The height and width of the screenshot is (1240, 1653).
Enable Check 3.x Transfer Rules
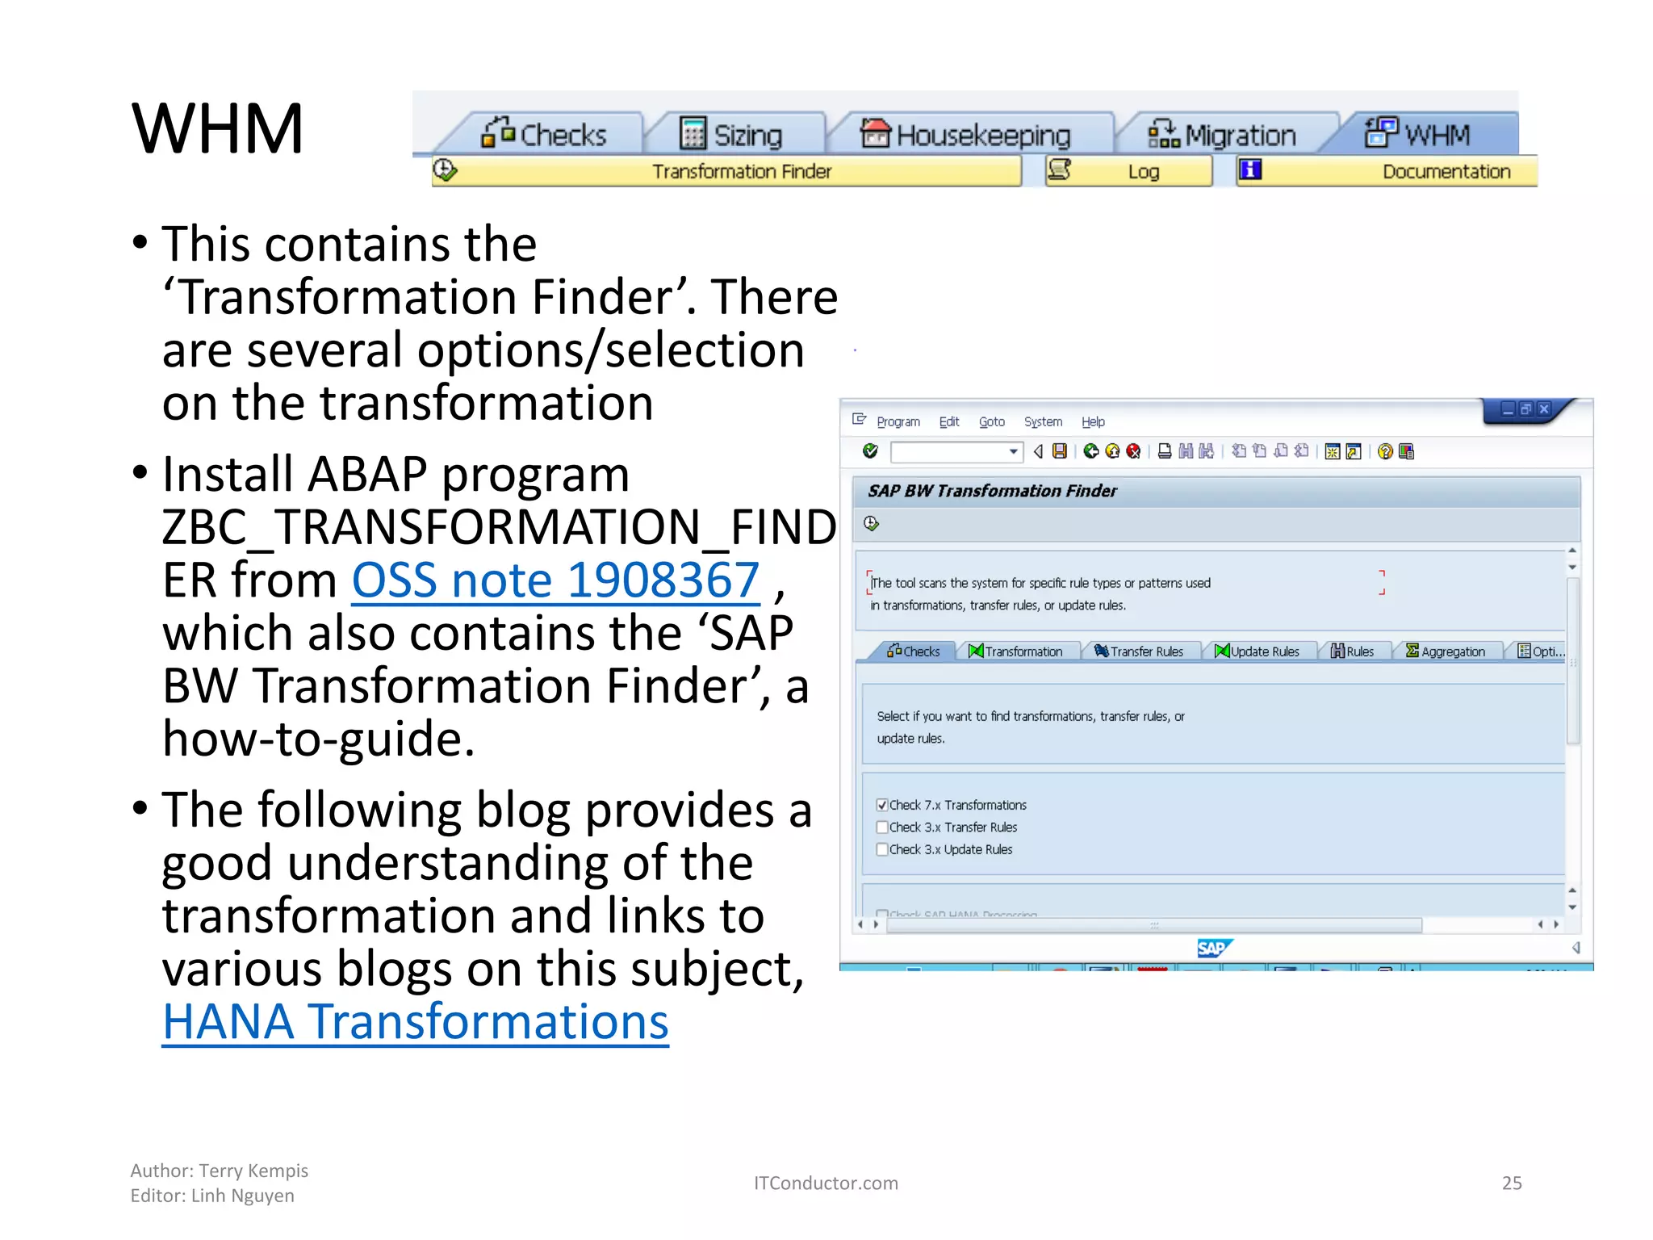[x=882, y=827]
